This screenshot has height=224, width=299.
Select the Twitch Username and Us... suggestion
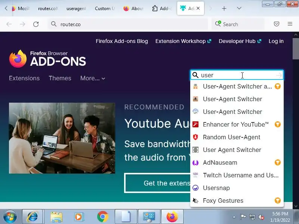coord(237,175)
